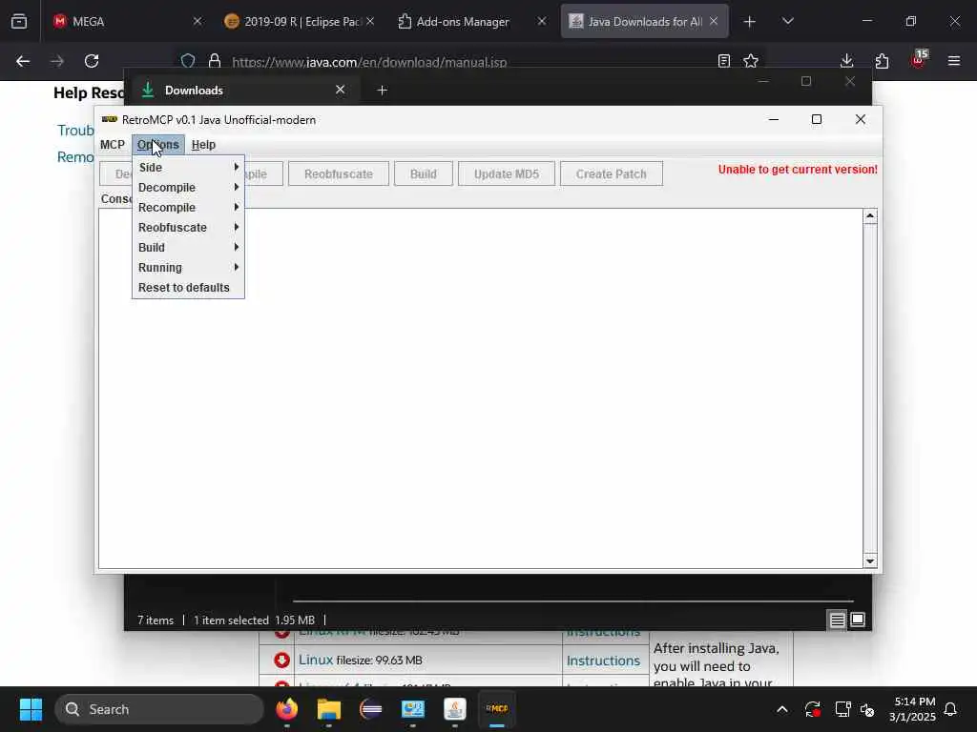Click inside the RetroMCP console area
The height and width of the screenshot is (732, 977).
point(481,389)
